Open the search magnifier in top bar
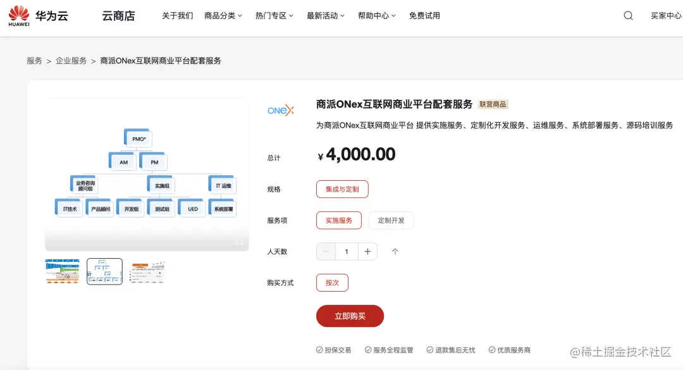683x370 pixels. pos(627,15)
